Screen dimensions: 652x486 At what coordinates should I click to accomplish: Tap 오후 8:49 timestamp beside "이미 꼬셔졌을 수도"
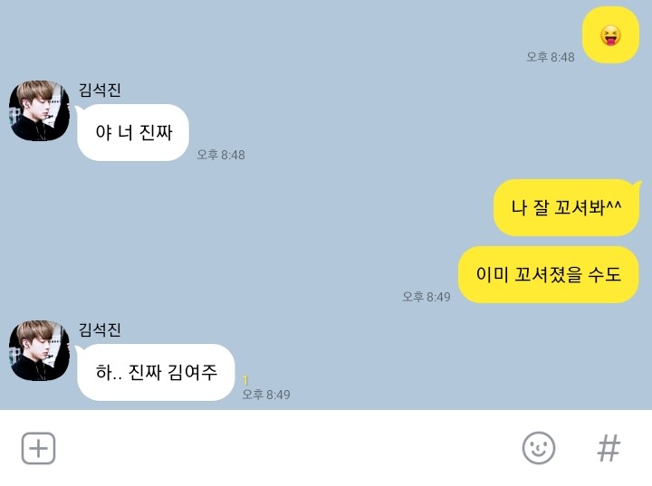coord(427,297)
